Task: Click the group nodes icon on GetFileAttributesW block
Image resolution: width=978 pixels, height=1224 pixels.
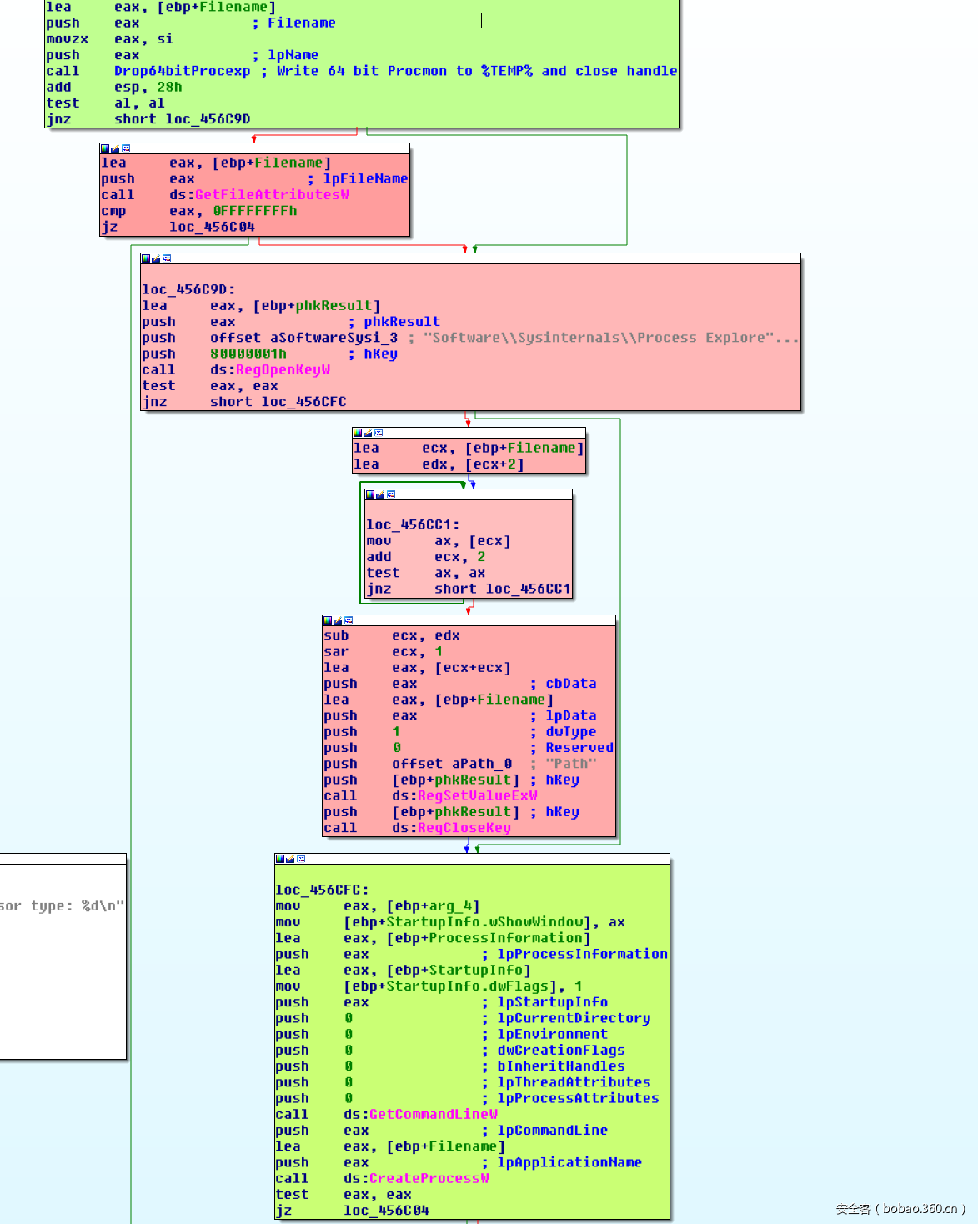Action: click(x=126, y=148)
